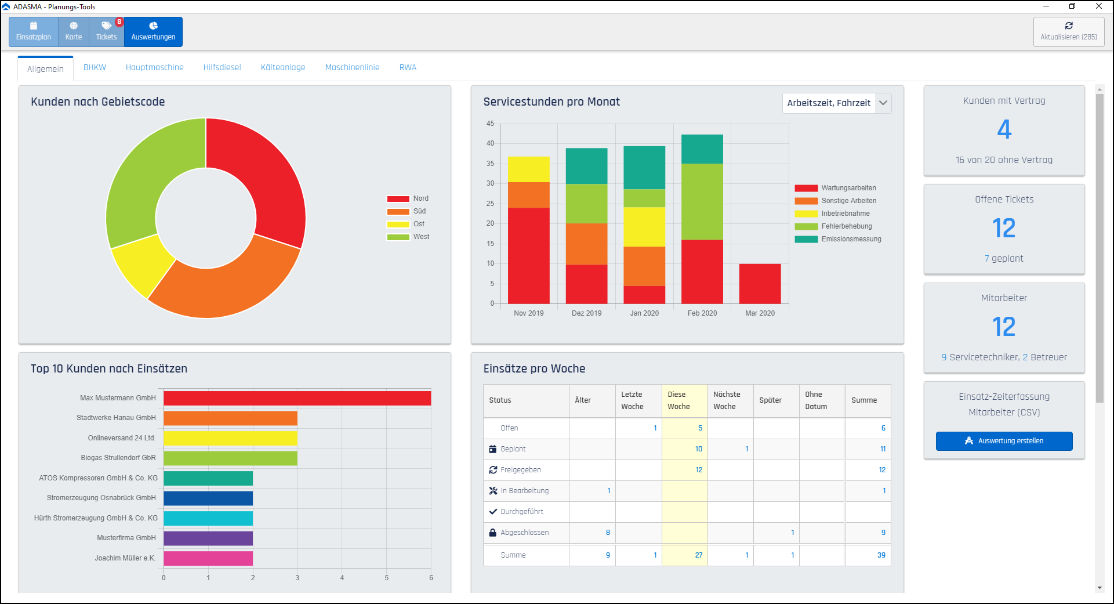Expand the Arbeitszeit, Fahrzeit dropdown
The height and width of the screenshot is (604, 1114).
coord(883,103)
